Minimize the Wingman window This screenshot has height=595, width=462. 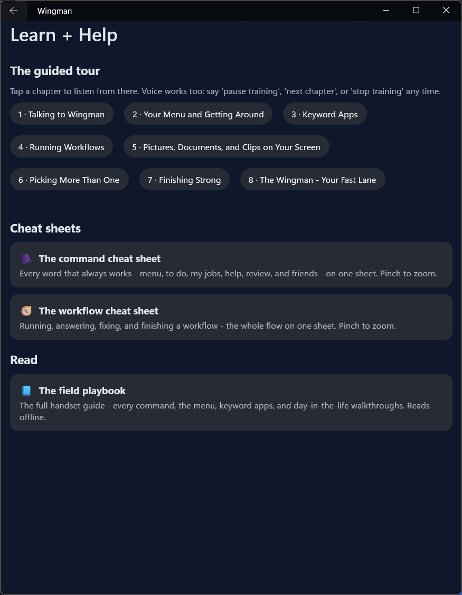[x=386, y=11]
